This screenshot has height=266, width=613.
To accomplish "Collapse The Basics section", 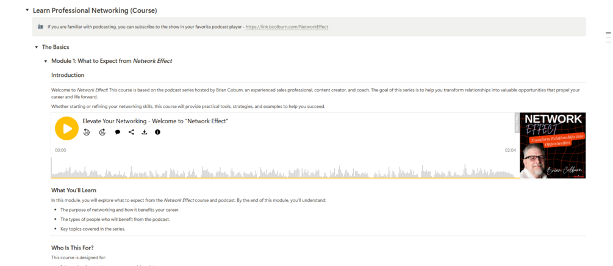I will 37,47.
